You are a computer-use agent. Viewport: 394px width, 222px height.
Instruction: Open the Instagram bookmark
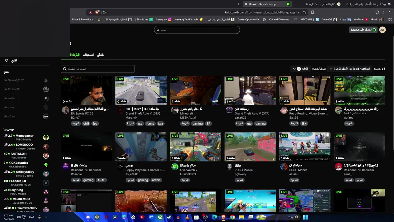coord(163,19)
